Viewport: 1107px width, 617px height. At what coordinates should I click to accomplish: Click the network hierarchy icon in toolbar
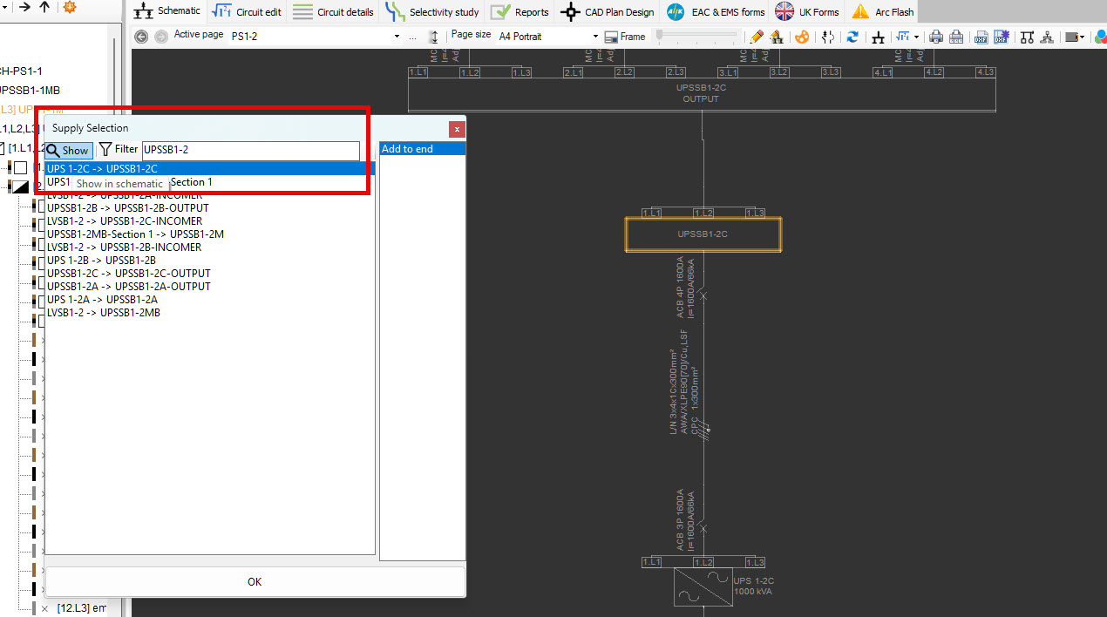(x=1047, y=37)
